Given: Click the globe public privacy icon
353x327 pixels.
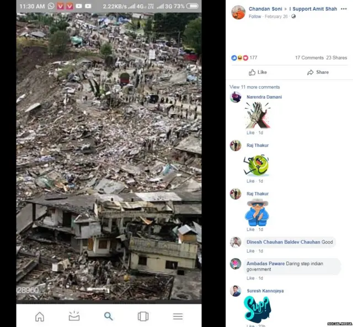Looking at the screenshot, I should pyautogui.click(x=293, y=17).
